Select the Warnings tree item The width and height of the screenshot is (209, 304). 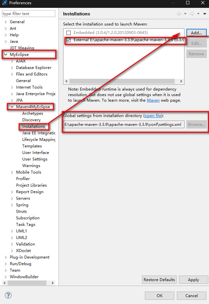[31, 166]
